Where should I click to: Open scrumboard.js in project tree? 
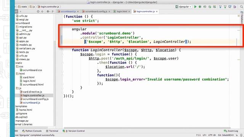(30, 102)
